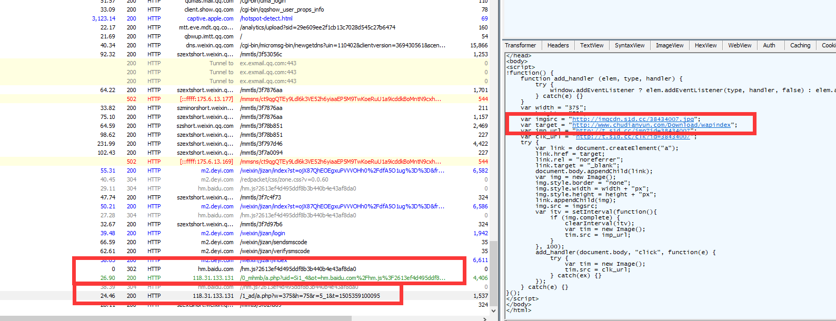Select the Caching tab
Viewport: 836px width, 321px height.
tap(800, 45)
